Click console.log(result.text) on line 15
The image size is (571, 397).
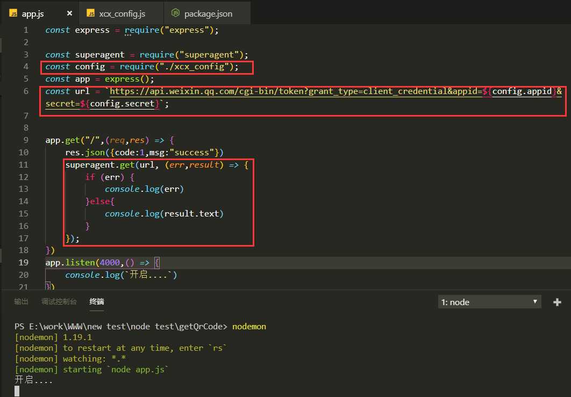coord(164,214)
